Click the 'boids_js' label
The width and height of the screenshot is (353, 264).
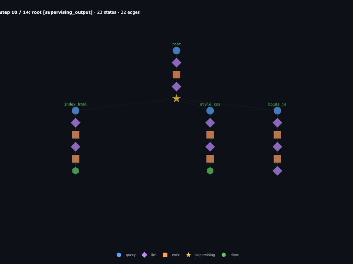(278, 104)
